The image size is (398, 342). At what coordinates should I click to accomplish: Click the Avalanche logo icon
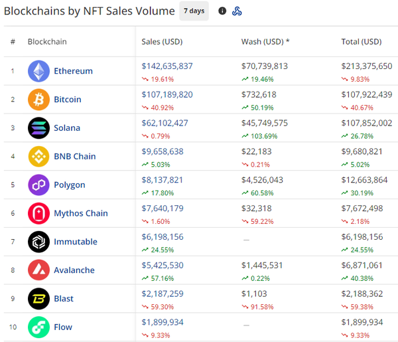[x=38, y=270]
